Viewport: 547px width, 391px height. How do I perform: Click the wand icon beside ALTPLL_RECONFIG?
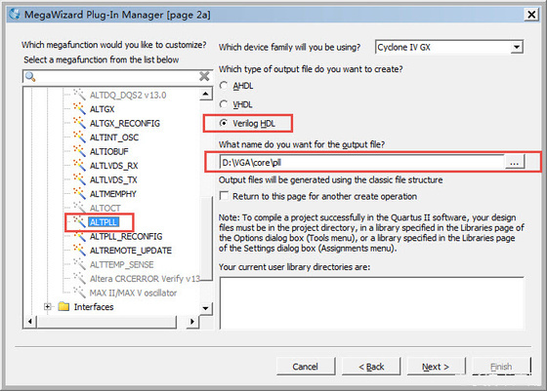pyautogui.click(x=79, y=236)
